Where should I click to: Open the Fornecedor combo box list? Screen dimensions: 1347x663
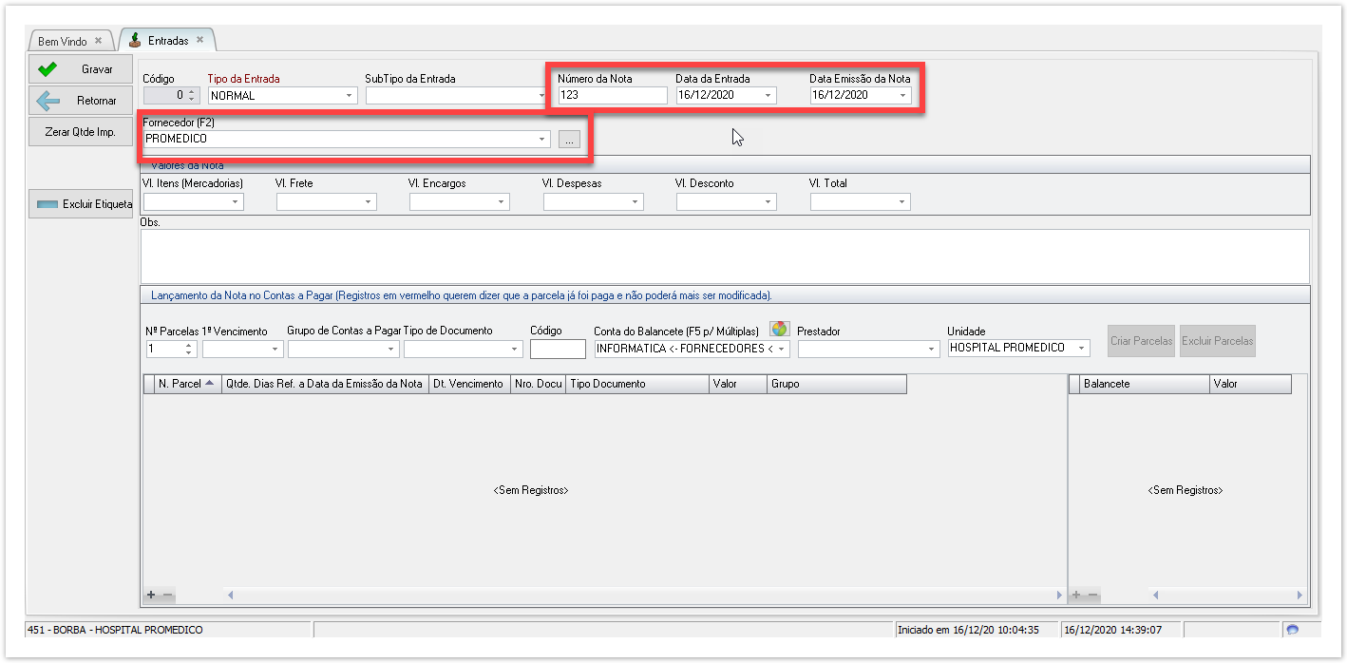pyautogui.click(x=541, y=140)
